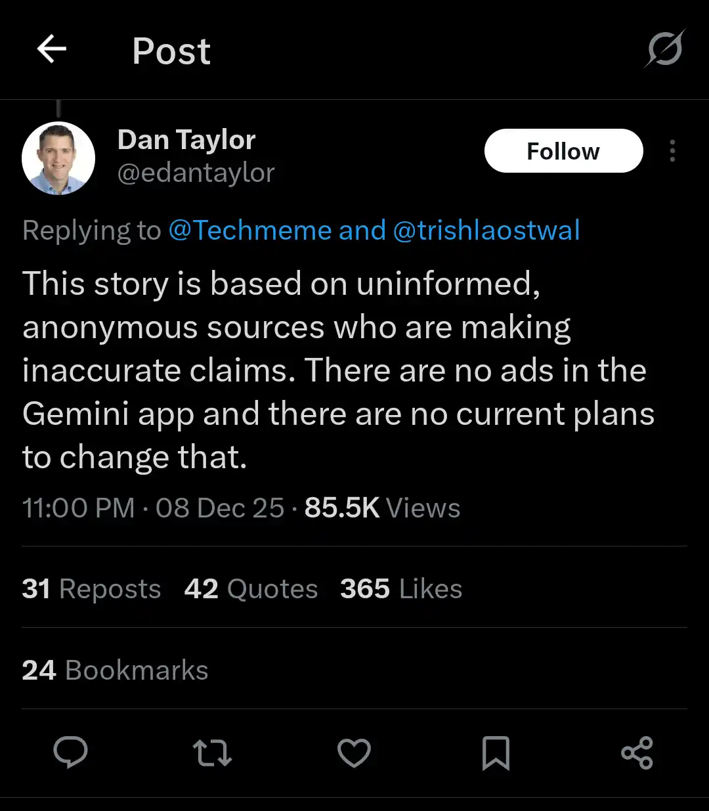Tap the Dan Taylor display name

[186, 140]
